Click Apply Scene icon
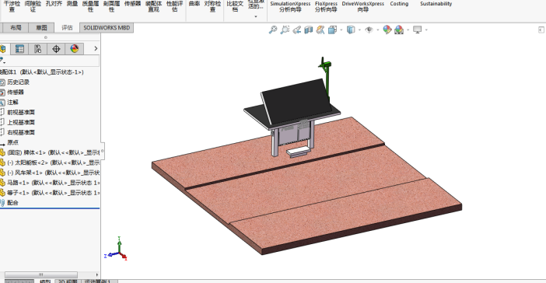This screenshot has height=283, width=546. pyautogui.click(x=399, y=30)
